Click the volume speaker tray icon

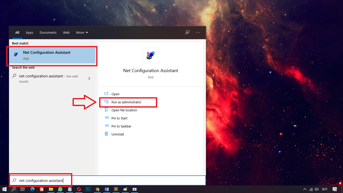317,189
